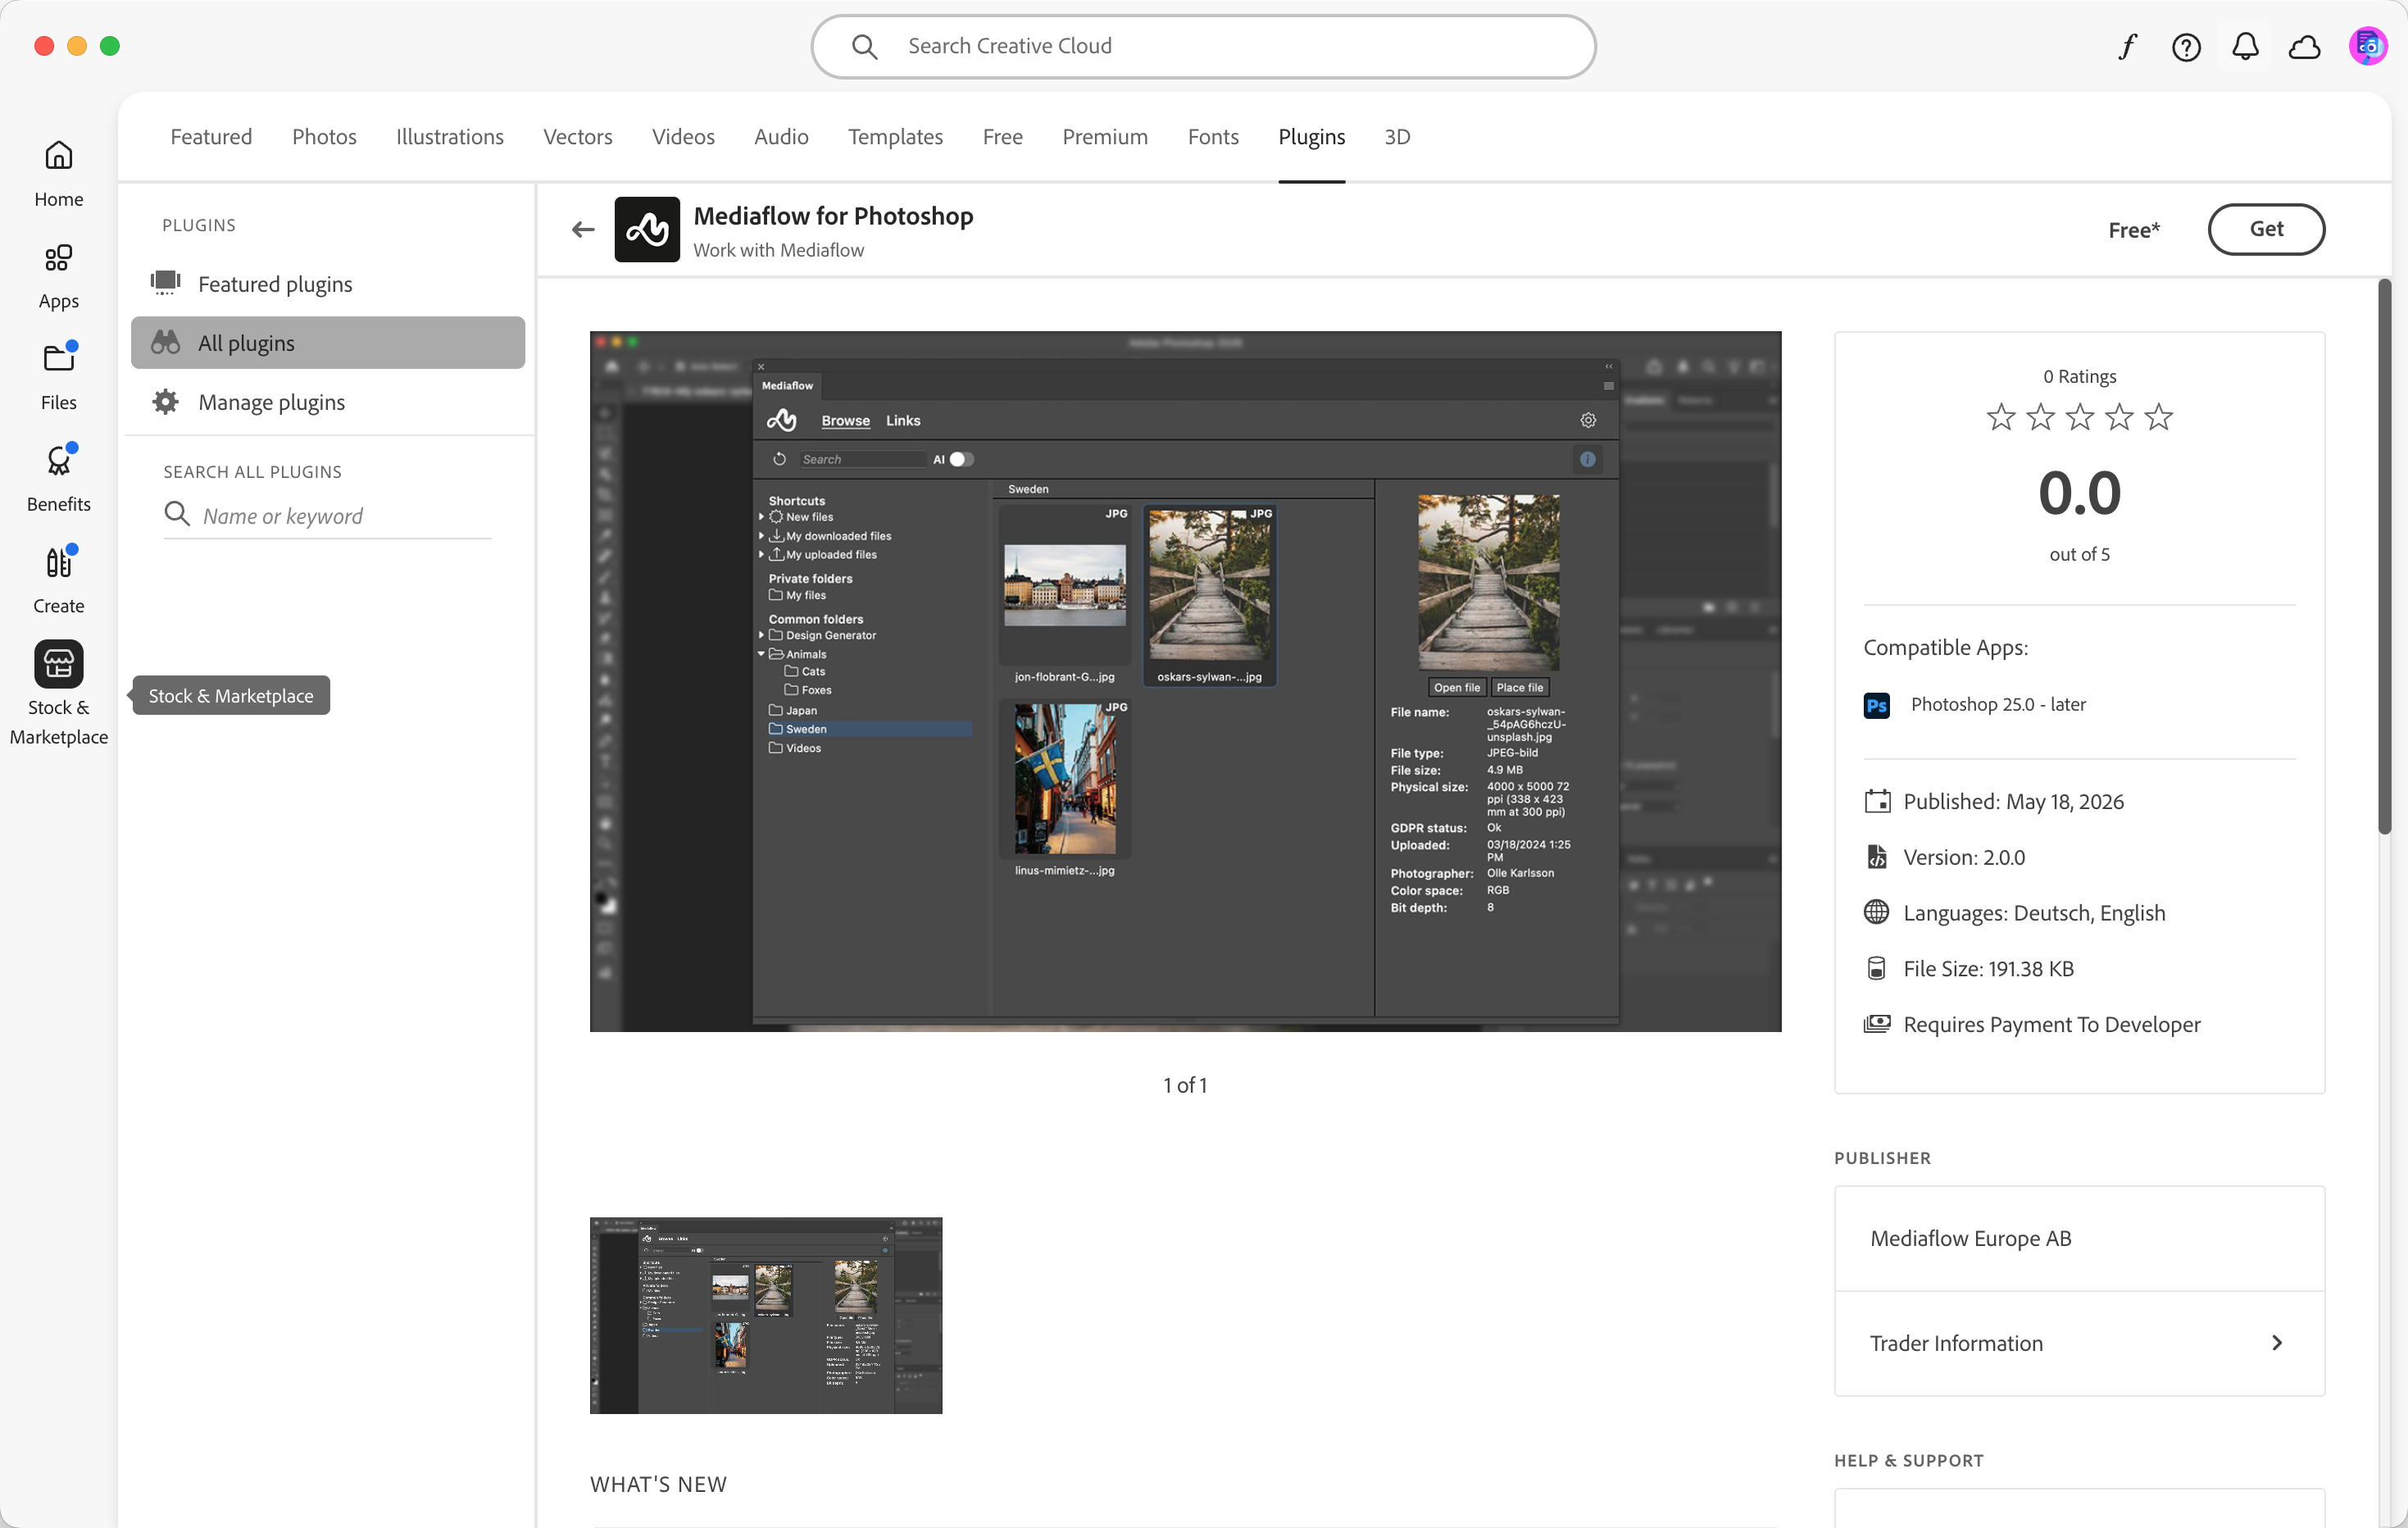
Task: Focus the Search Creative Cloud field
Action: tap(1203, 46)
